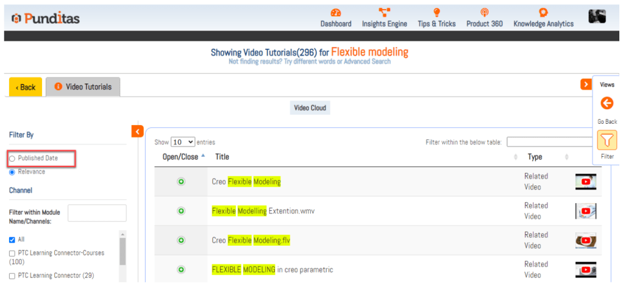Click the Filter funnel icon
Viewport: 623px width, 300px height.
(x=607, y=141)
